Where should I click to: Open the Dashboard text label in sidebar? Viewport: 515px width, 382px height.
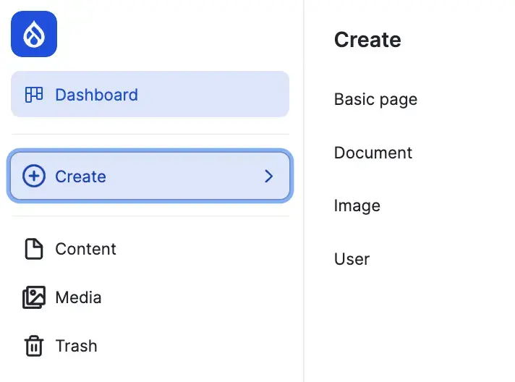[x=96, y=95]
